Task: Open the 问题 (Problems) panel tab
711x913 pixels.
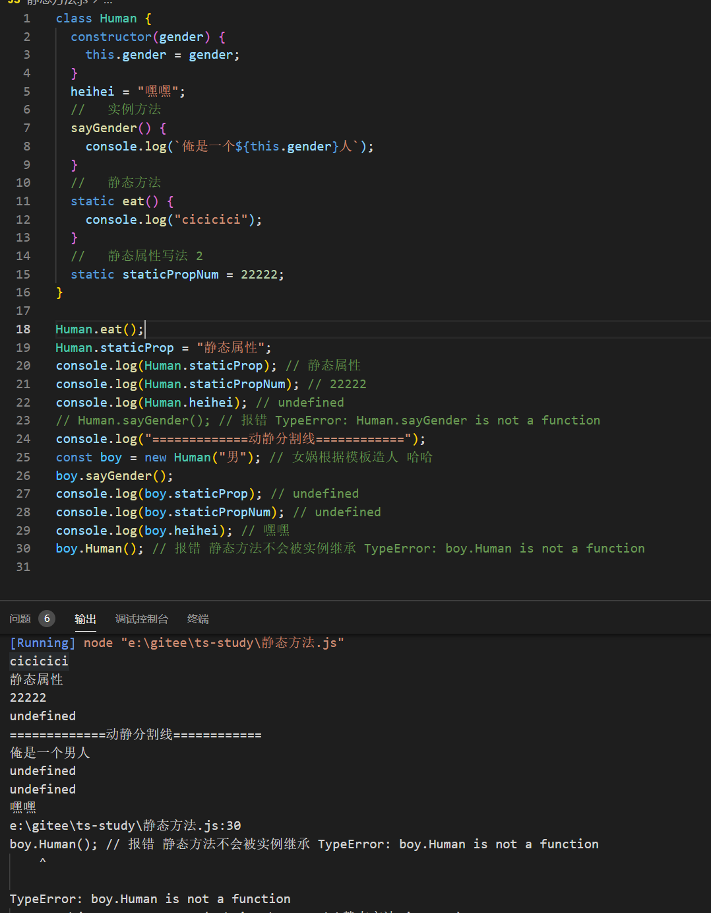Action: tap(20, 619)
